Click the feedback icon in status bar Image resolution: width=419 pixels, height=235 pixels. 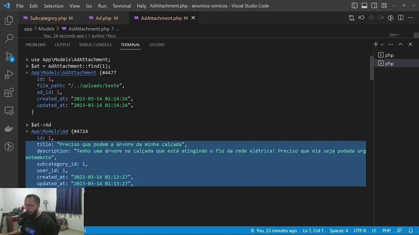point(400,230)
